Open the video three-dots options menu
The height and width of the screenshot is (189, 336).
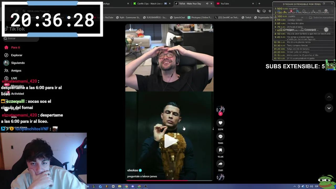click(x=208, y=29)
